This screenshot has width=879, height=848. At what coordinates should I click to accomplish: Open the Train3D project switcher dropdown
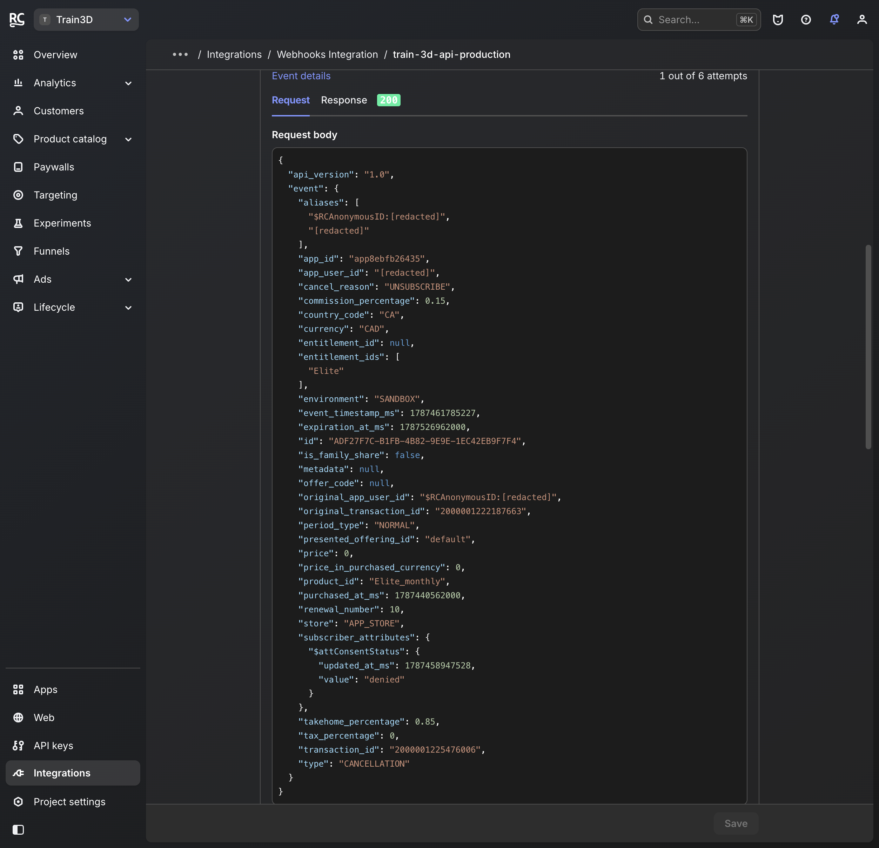tap(86, 20)
